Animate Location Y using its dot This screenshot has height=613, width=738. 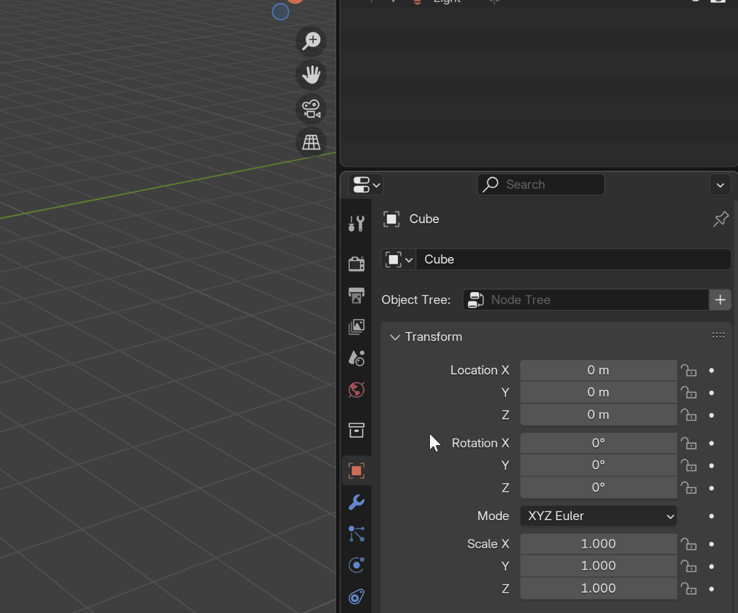pos(712,393)
